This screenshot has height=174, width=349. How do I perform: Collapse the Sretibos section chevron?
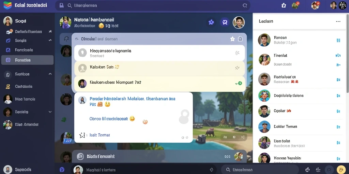50,74
